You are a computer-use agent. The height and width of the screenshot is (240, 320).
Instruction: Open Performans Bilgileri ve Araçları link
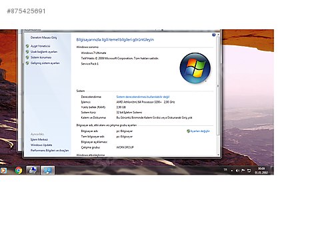pyautogui.click(x=50, y=151)
